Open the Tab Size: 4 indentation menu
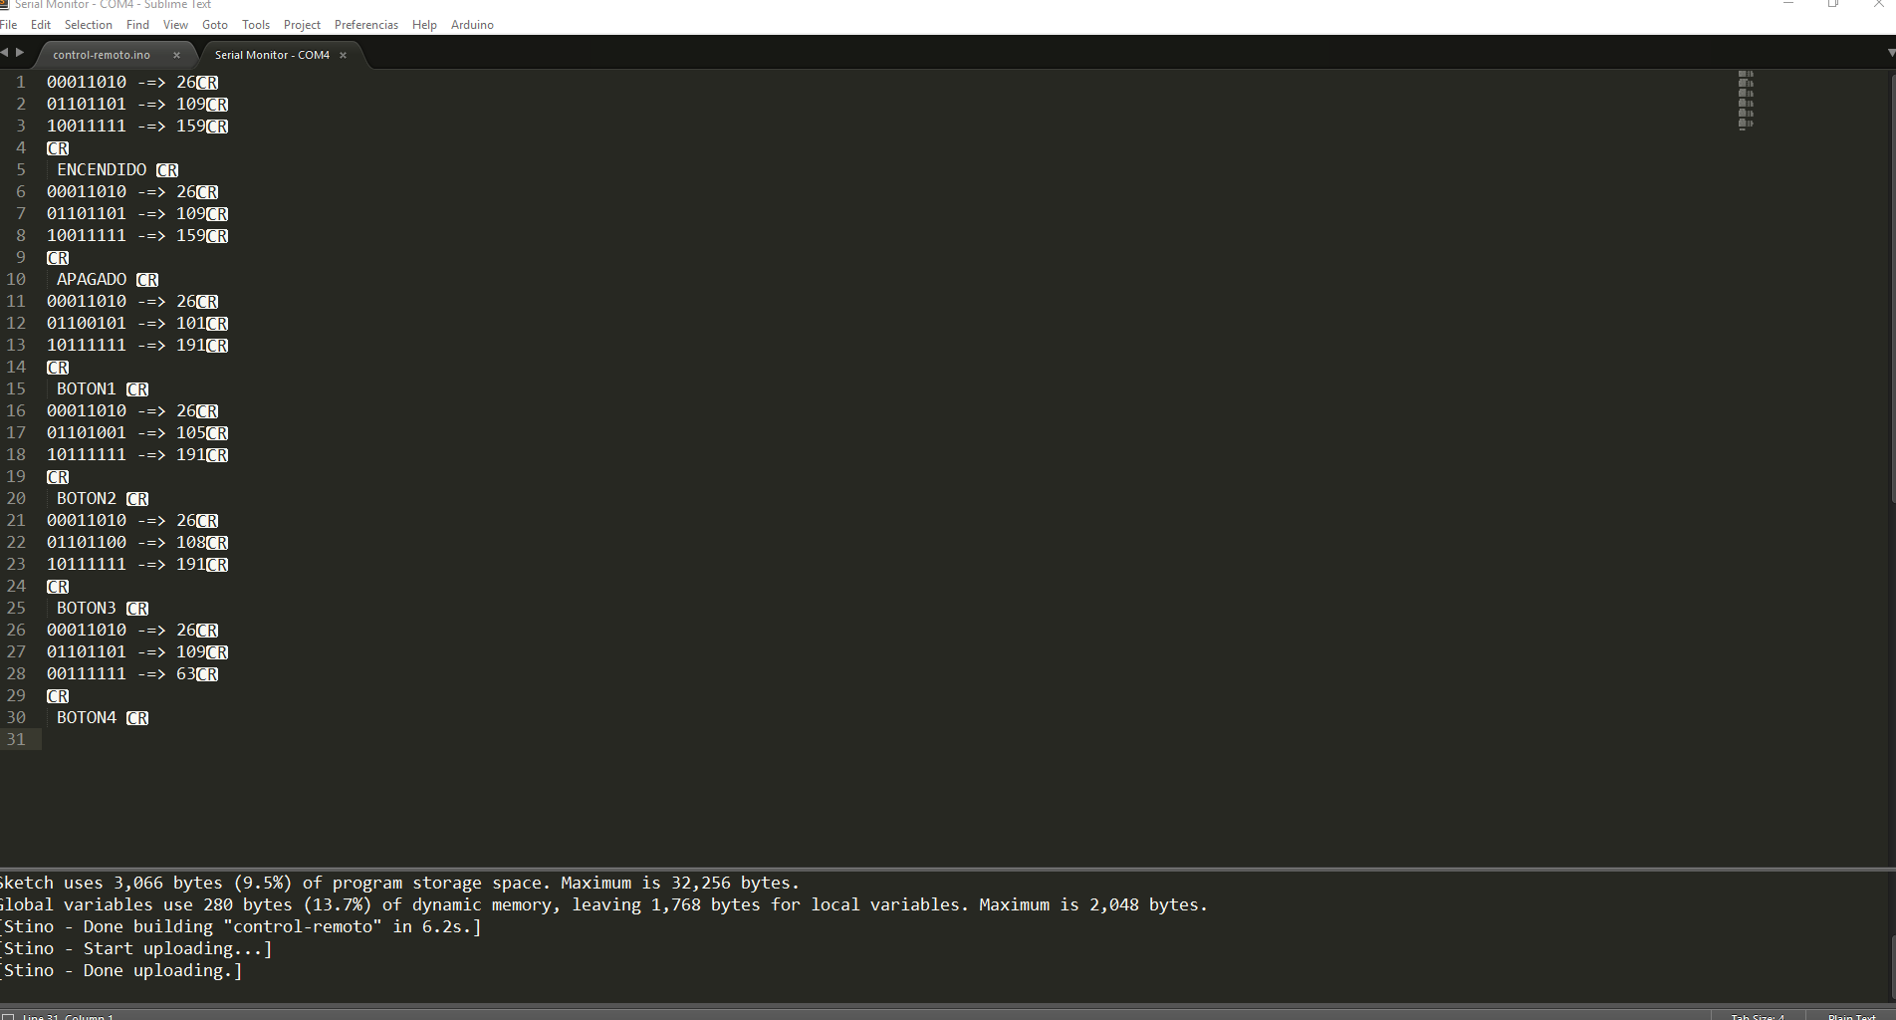Image resolution: width=1896 pixels, height=1020 pixels. point(1756,1017)
